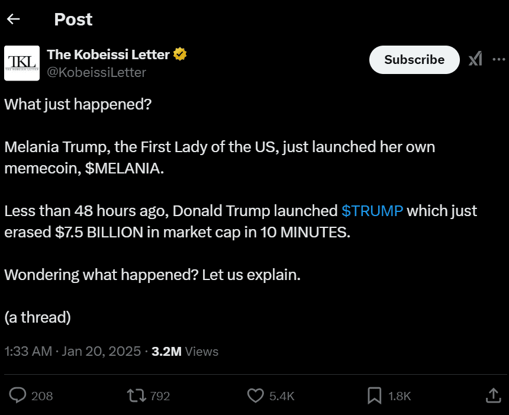Subscribe to The Kobeissi Letter
Image resolution: width=509 pixels, height=415 pixels.
(414, 59)
